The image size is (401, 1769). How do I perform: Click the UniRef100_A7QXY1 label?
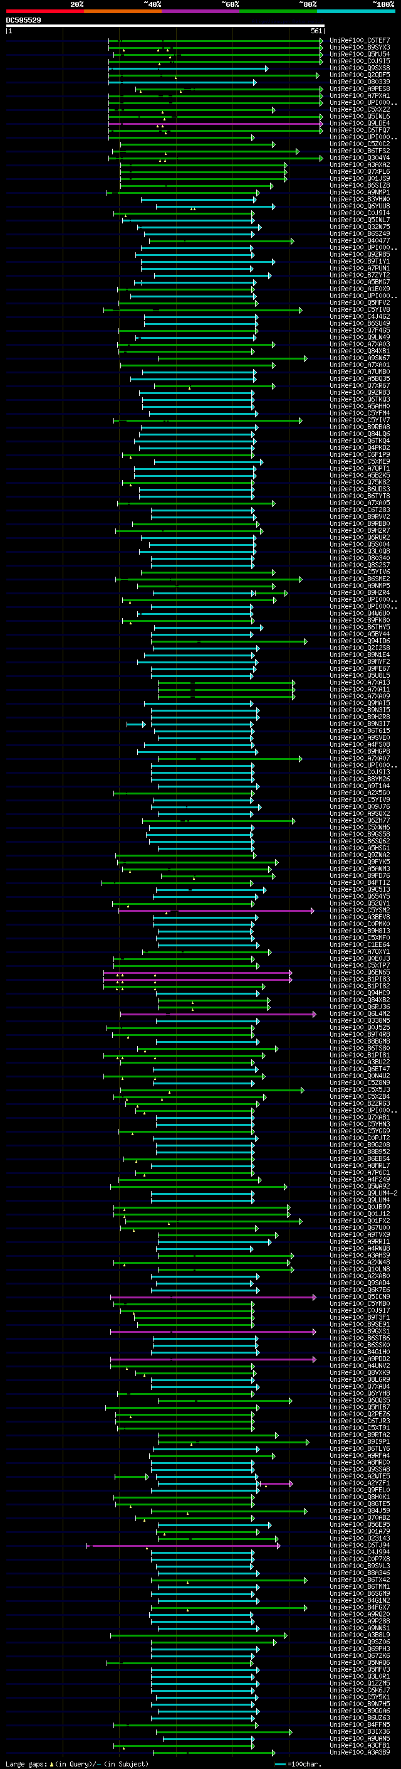click(360, 952)
